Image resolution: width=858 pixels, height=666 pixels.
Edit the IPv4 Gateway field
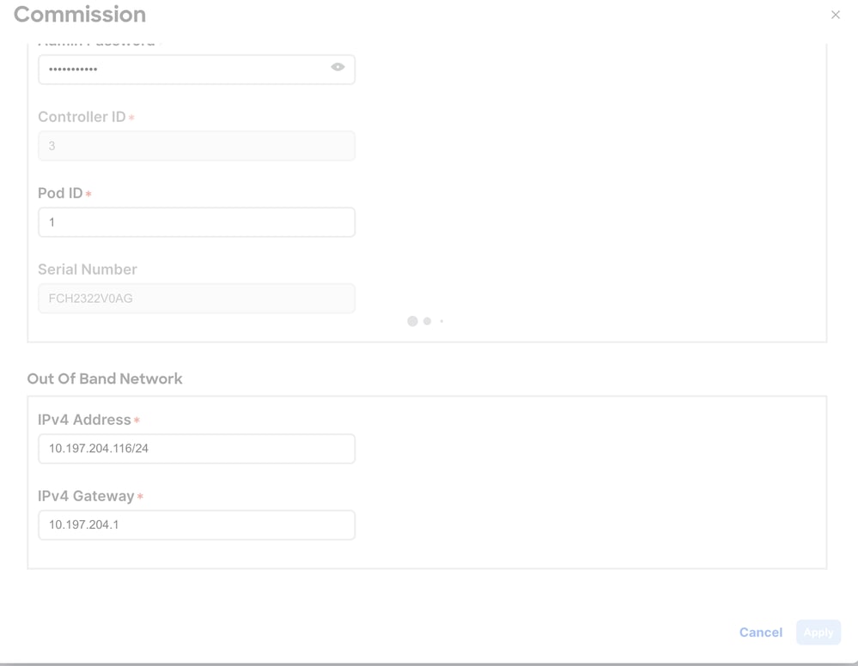point(196,525)
